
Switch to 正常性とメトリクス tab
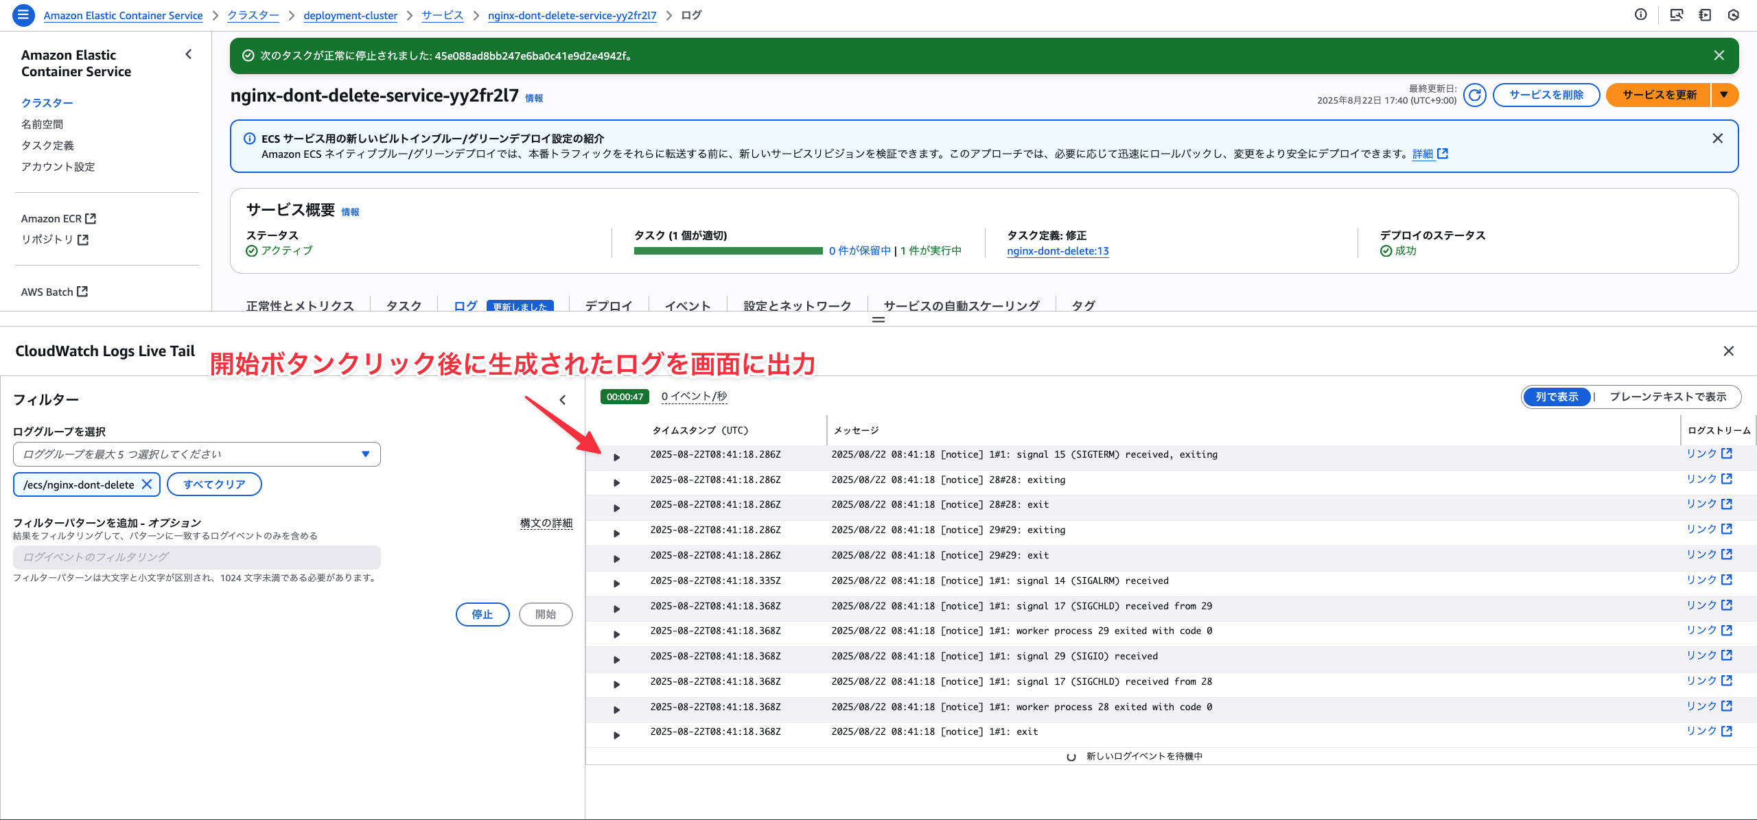pos(300,305)
